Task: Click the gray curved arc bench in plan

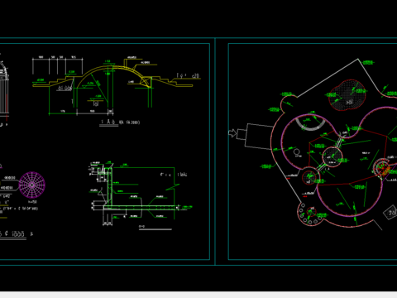Action: coord(310,123)
